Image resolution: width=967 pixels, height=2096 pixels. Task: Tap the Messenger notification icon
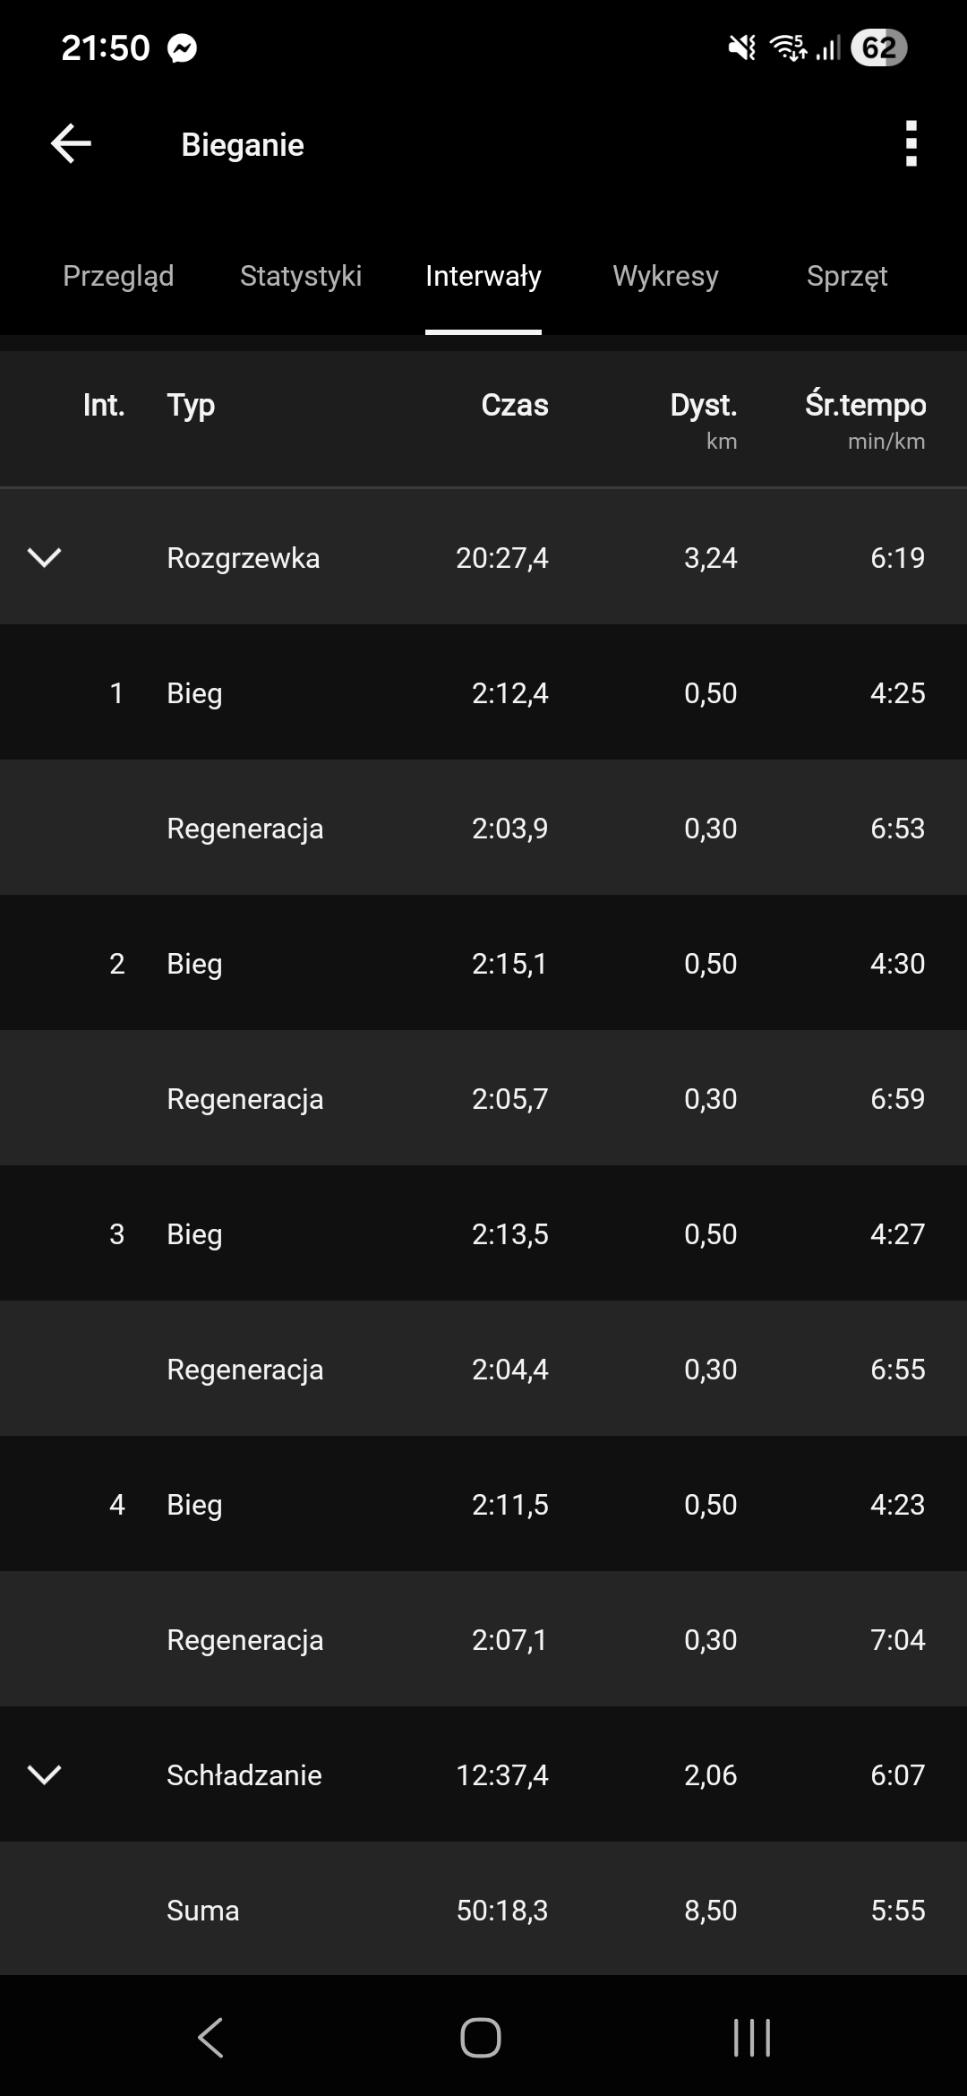pyautogui.click(x=183, y=48)
